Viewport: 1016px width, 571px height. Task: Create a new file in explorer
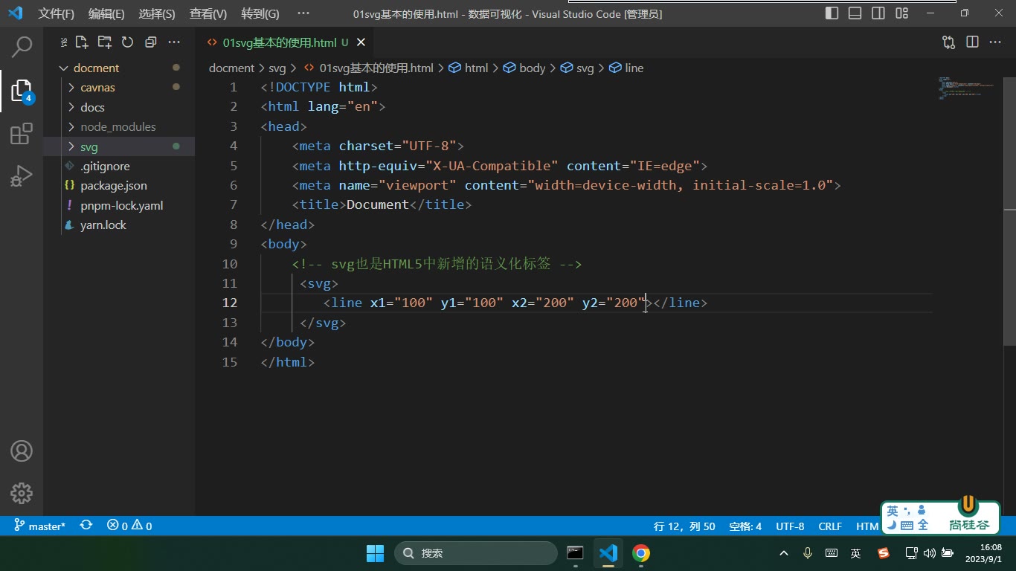coord(81,42)
